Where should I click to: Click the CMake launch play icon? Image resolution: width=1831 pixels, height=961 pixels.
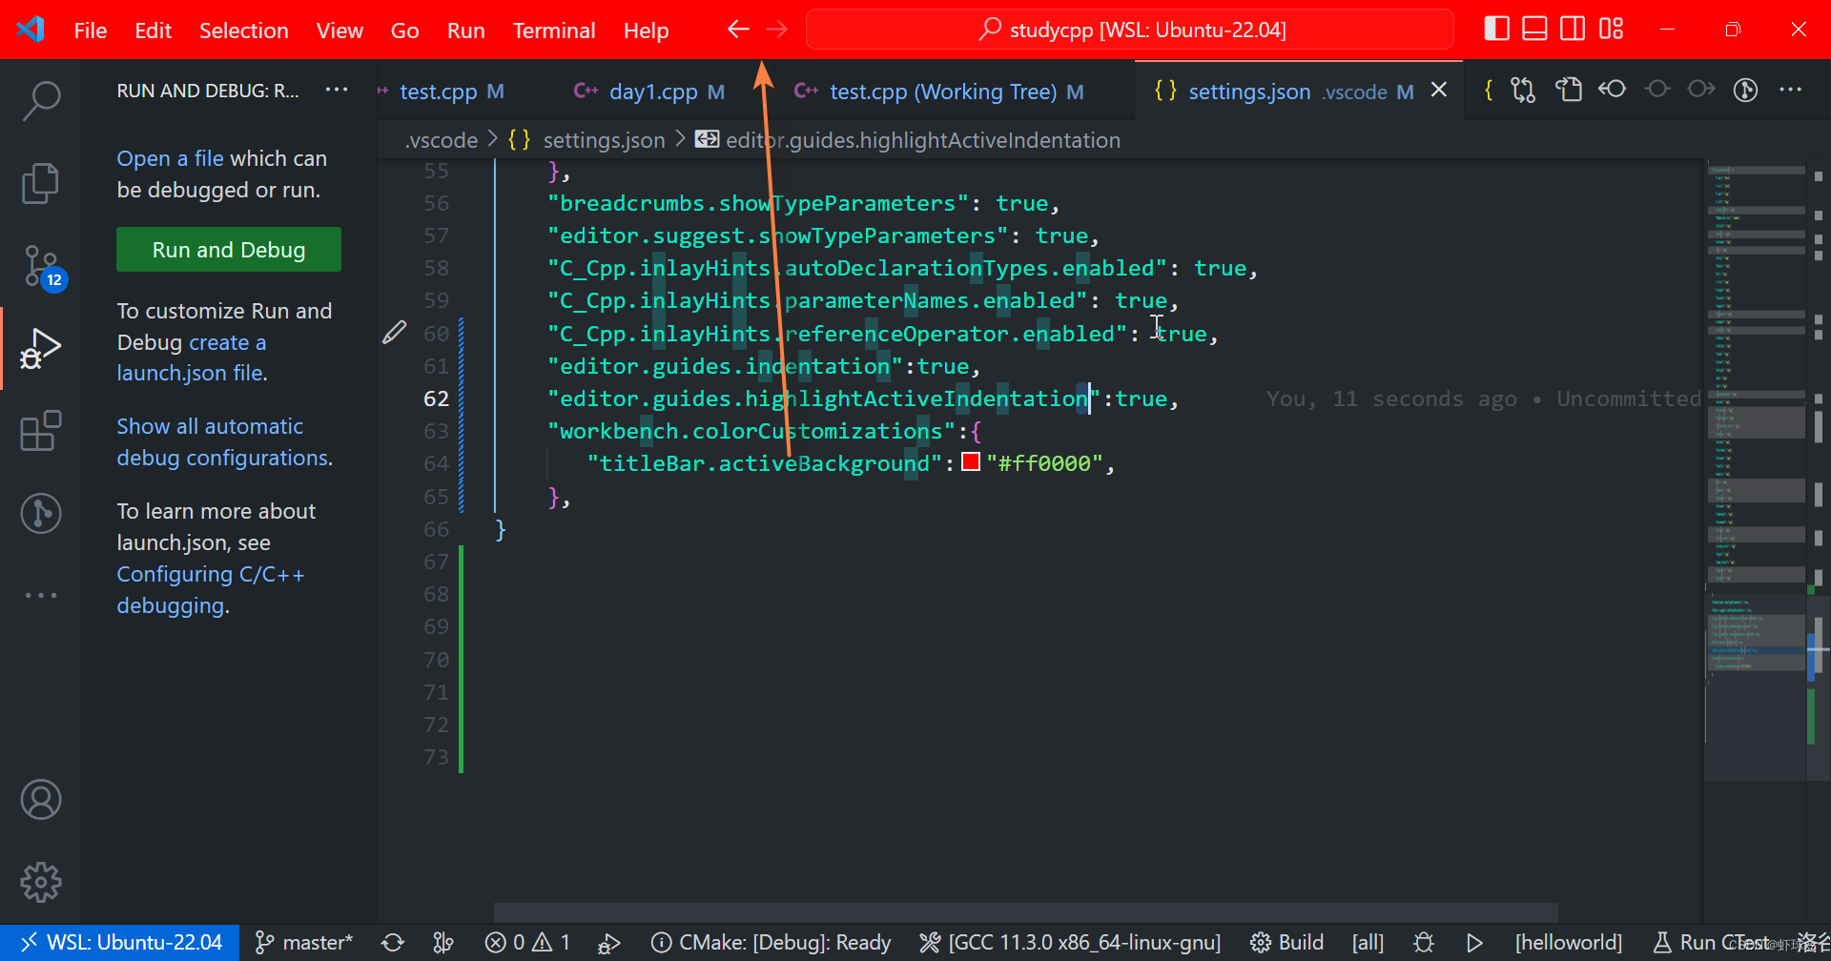[1474, 942]
